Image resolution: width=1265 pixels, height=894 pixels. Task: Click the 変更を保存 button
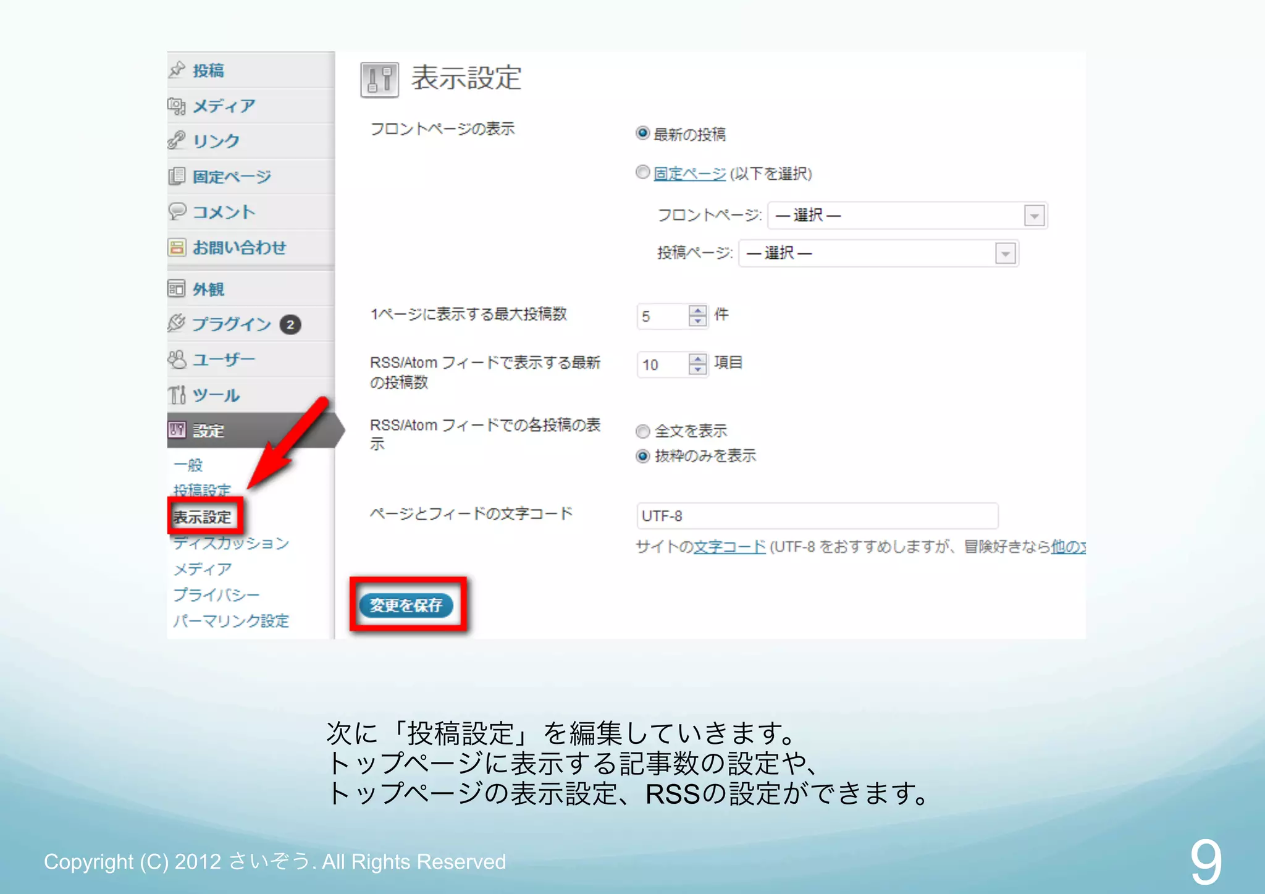406,605
